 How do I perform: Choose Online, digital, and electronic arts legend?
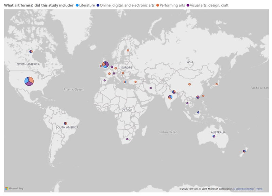coord(128,5)
